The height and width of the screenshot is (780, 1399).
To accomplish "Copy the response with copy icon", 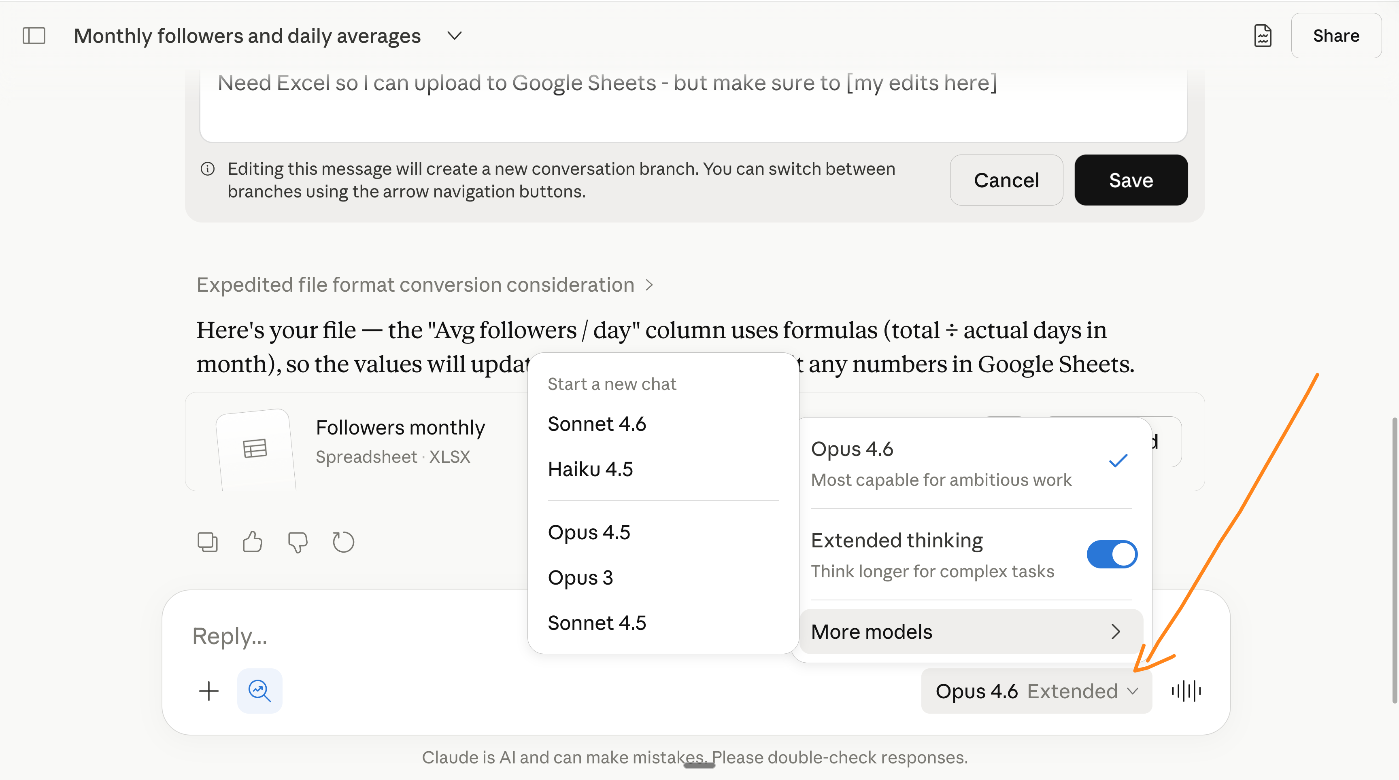I will point(207,542).
